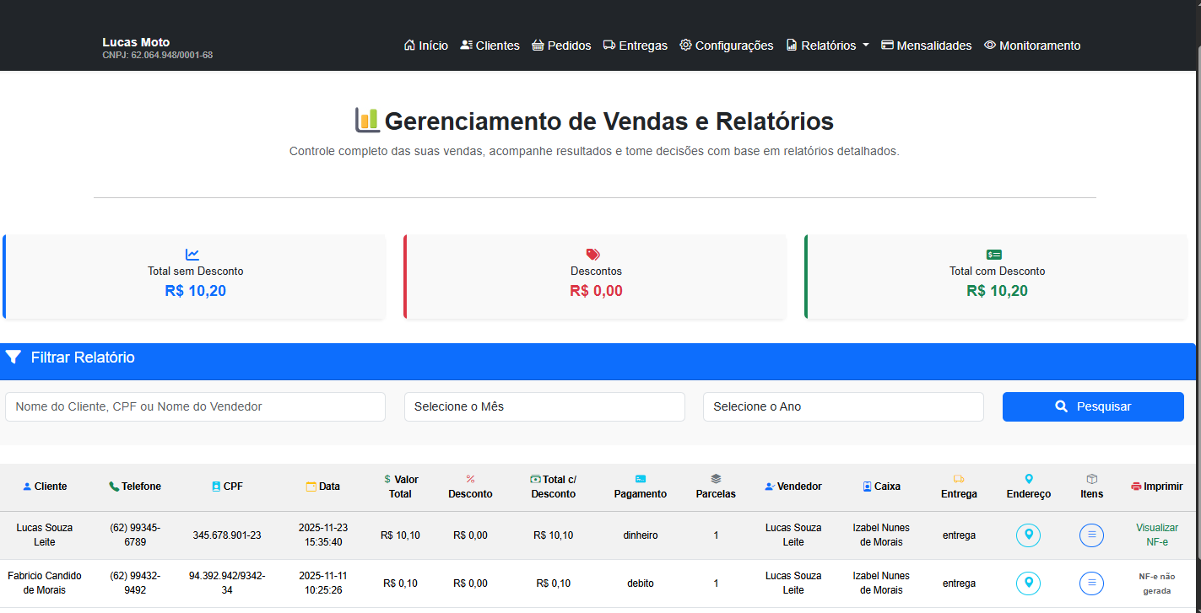1201x613 pixels.
Task: Open the Selecione o Ano dropdown
Action: pyautogui.click(x=842, y=406)
